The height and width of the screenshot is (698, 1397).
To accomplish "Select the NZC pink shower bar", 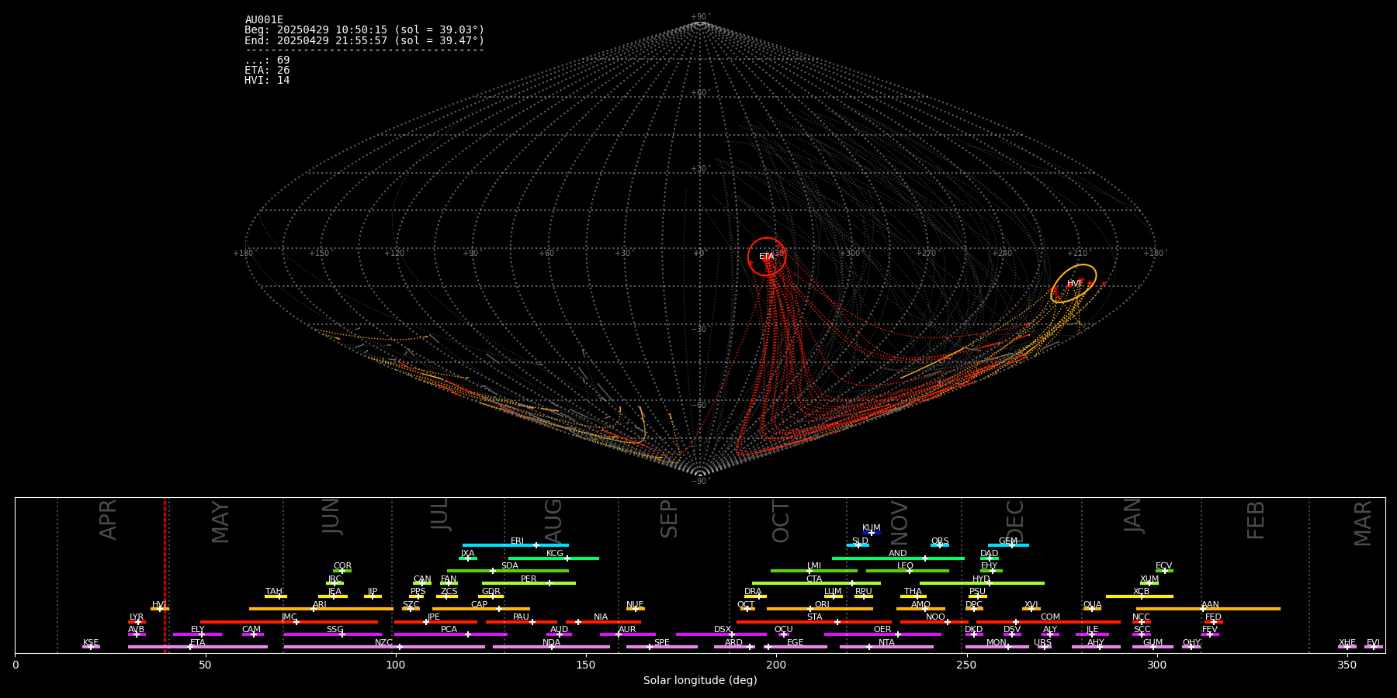I will pos(384,647).
